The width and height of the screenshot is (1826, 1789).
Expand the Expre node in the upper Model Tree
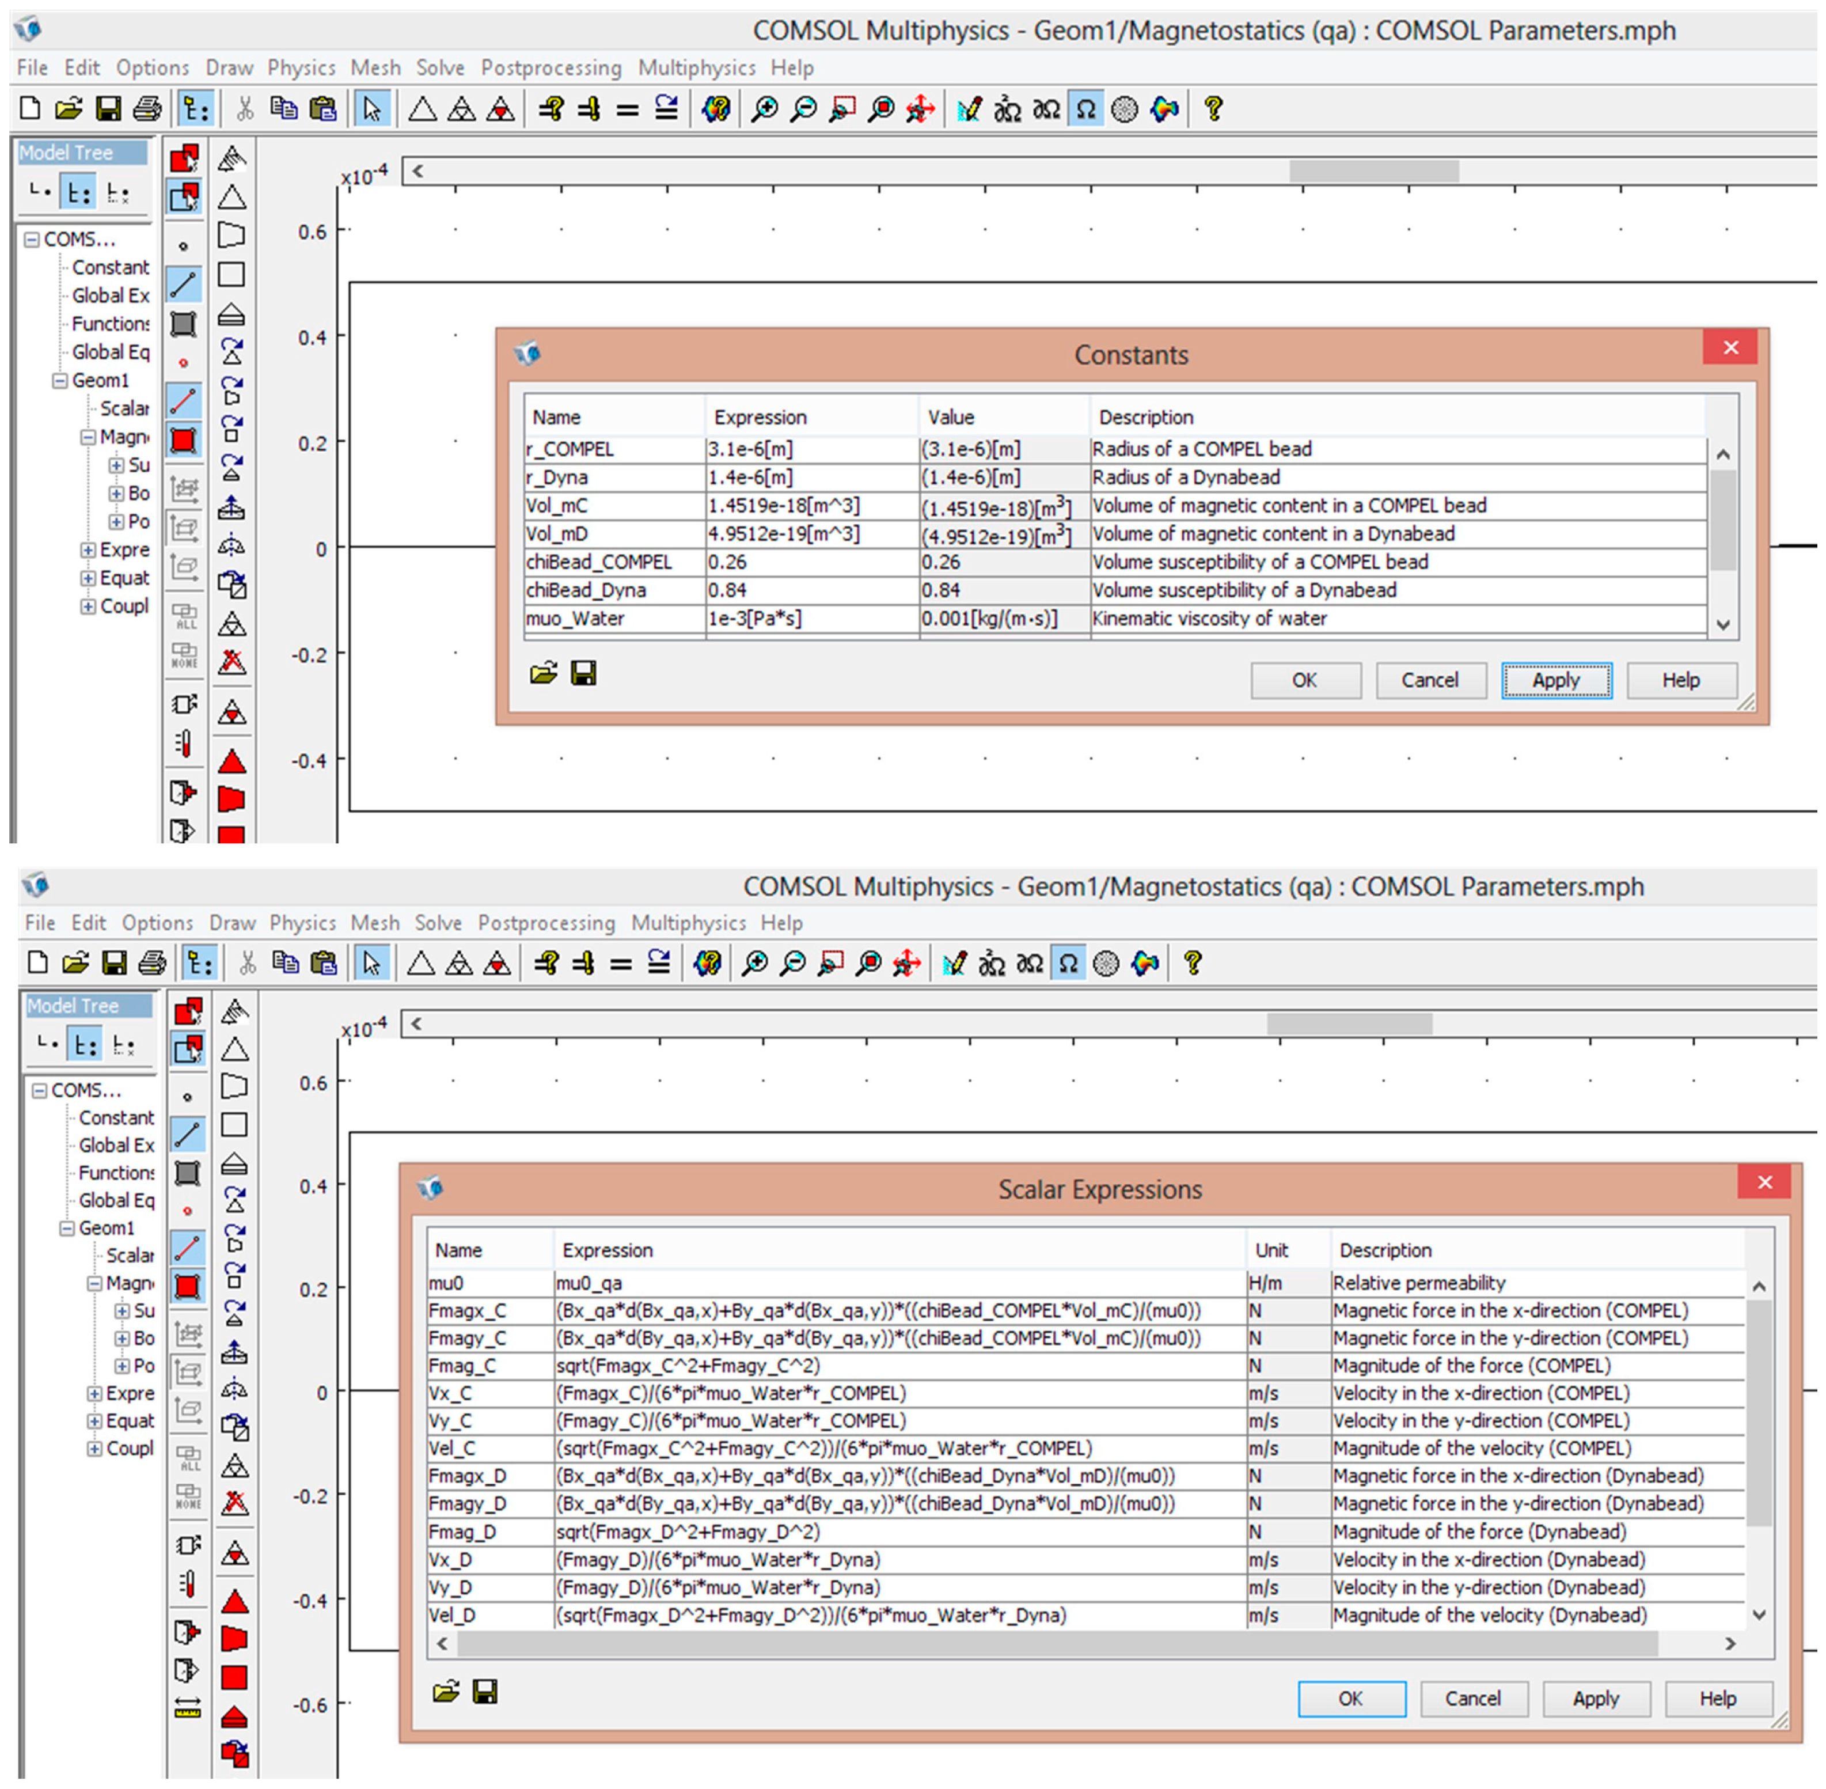click(88, 549)
